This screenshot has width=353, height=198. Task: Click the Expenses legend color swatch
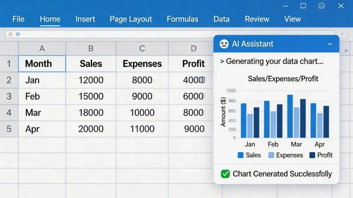tap(271, 155)
